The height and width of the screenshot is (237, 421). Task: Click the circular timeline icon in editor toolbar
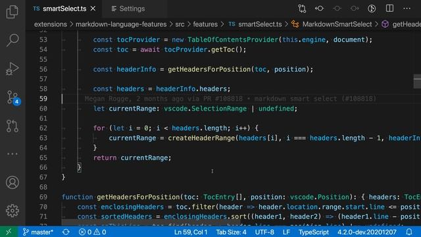372,9
